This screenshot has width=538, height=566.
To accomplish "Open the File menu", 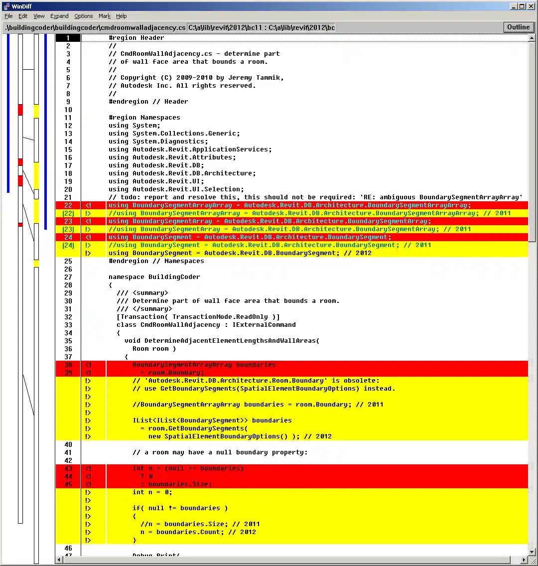I will pos(8,16).
